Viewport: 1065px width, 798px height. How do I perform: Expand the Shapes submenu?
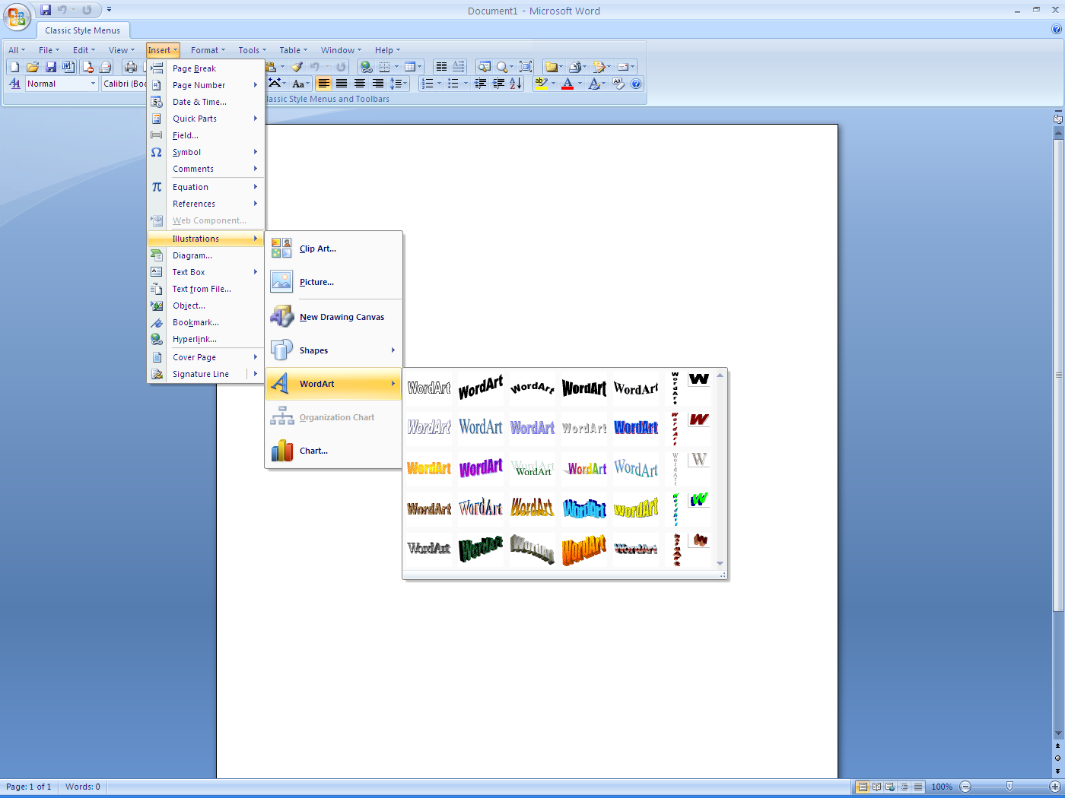(333, 350)
